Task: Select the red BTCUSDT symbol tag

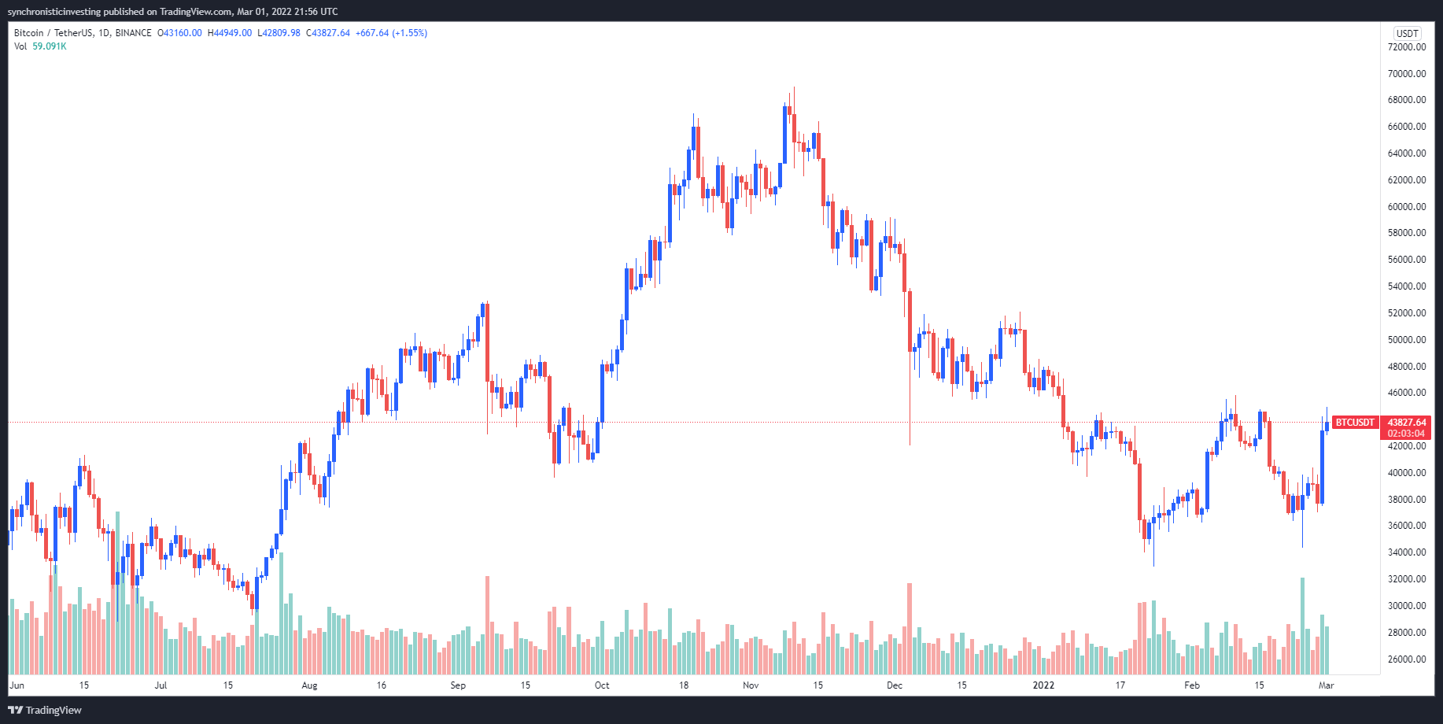Action: pyautogui.click(x=1355, y=423)
